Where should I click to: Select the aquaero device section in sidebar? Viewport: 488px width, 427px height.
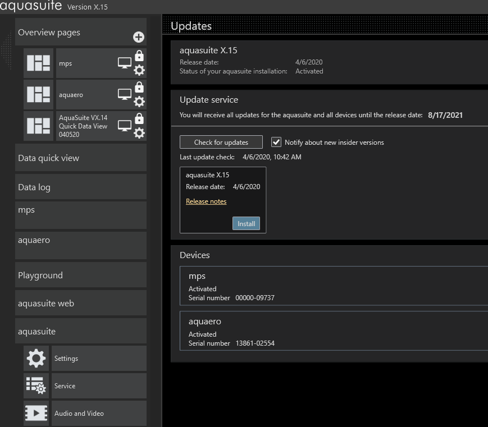click(x=81, y=245)
